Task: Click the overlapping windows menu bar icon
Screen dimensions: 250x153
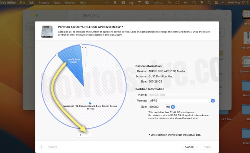Action: coord(193,3)
